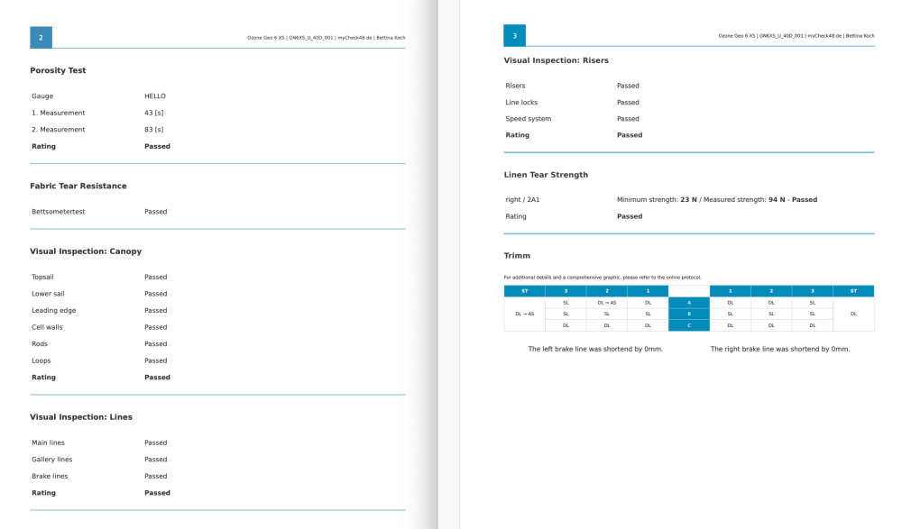This screenshot has height=529, width=902.
Task: Click the HELLO gauge value
Action: [x=155, y=96]
